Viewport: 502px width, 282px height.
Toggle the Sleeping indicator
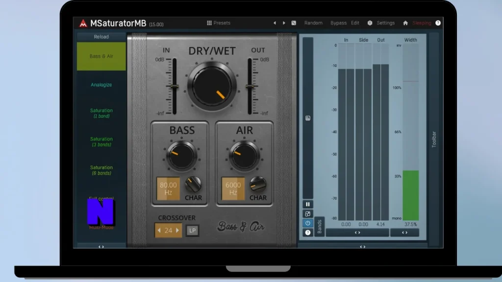(422, 23)
